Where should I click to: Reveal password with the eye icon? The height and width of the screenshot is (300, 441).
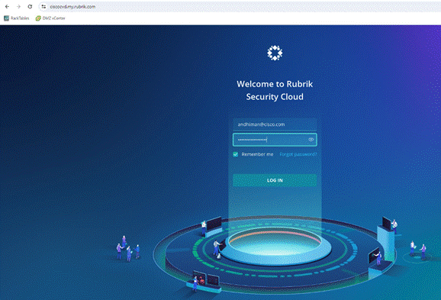click(311, 140)
